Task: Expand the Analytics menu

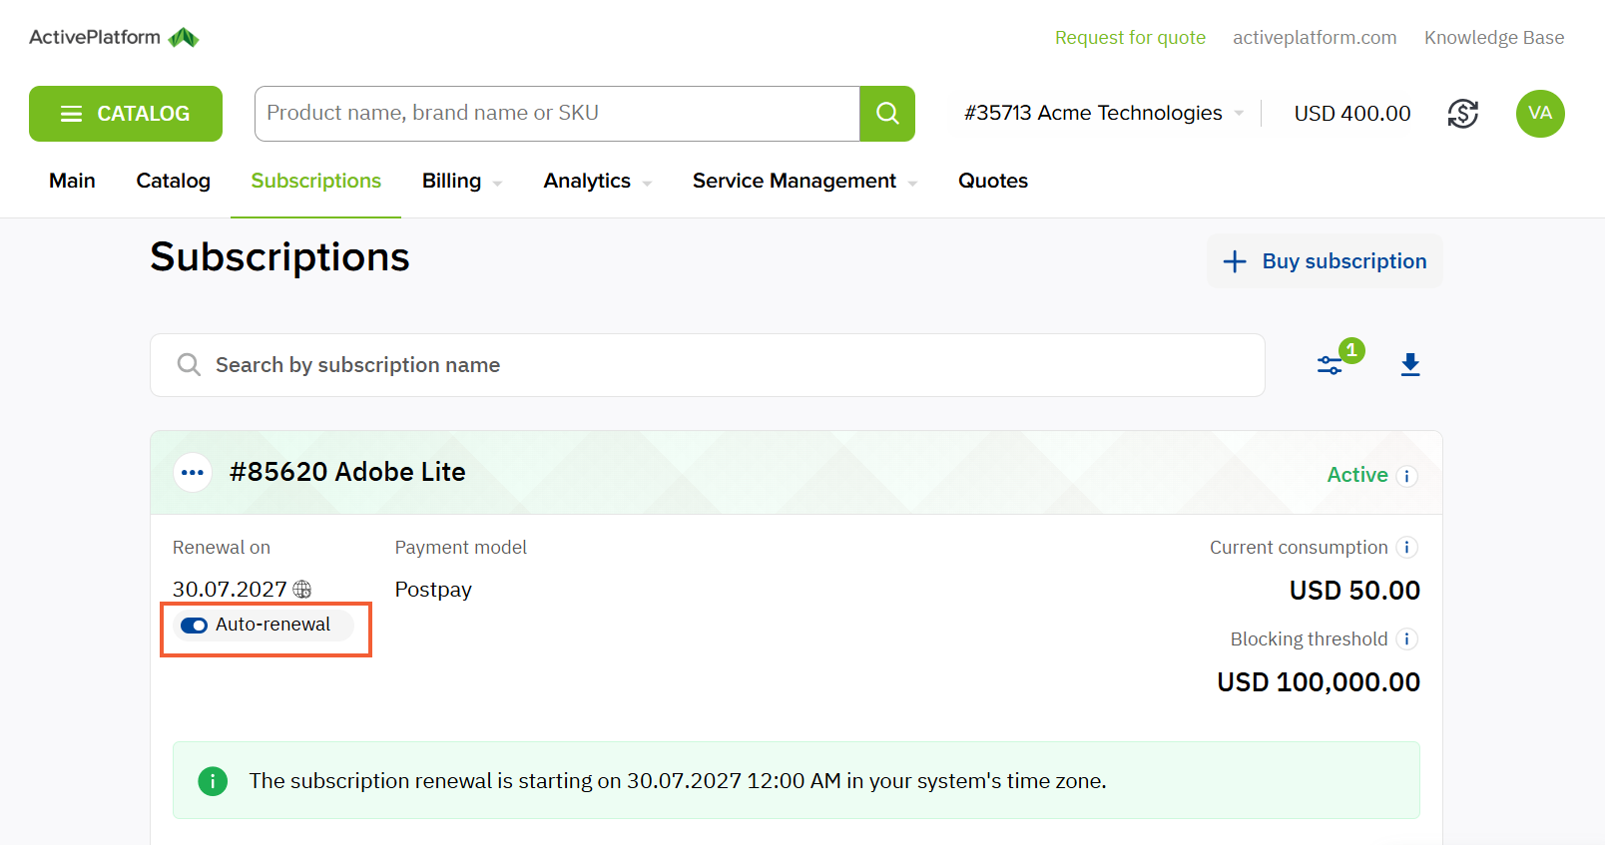Action: pyautogui.click(x=598, y=181)
